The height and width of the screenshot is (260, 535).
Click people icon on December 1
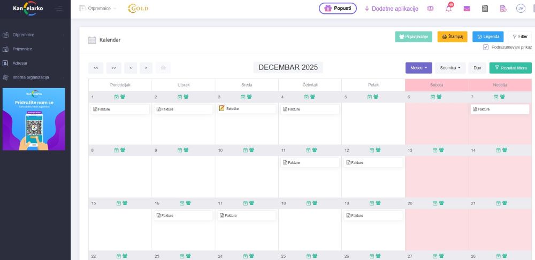123,97
